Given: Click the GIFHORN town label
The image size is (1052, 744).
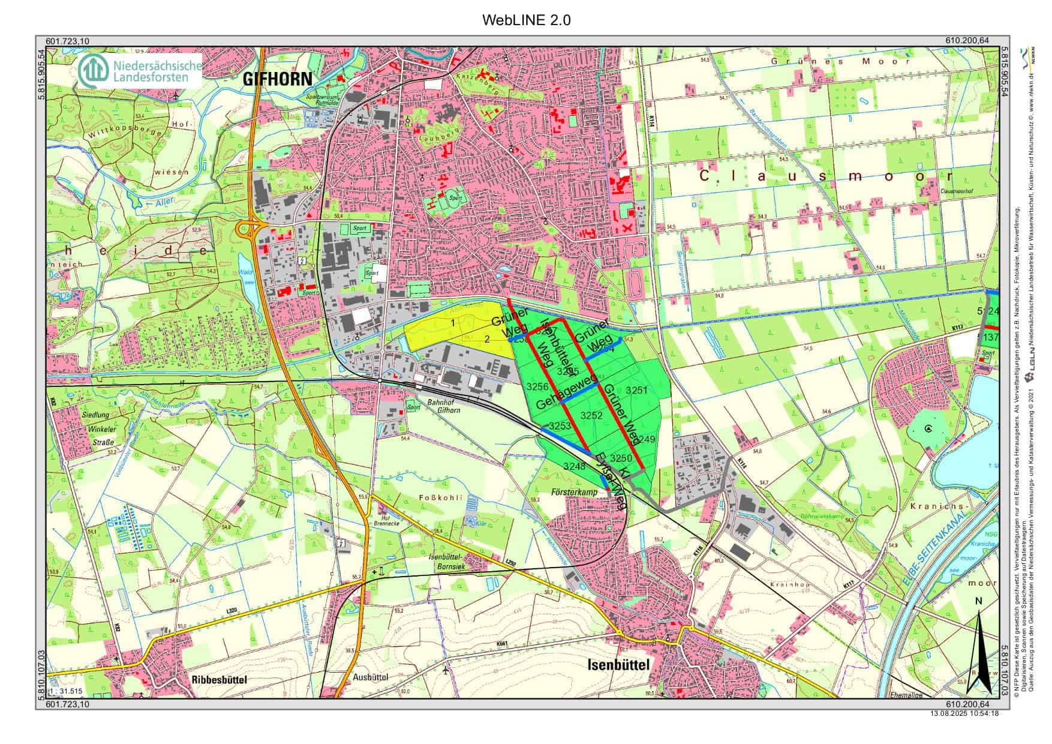Looking at the screenshot, I should coord(277,79).
